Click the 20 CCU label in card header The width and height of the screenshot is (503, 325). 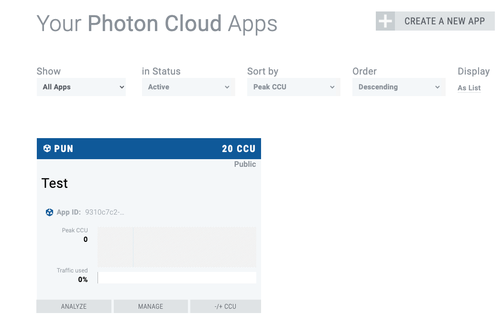point(239,149)
